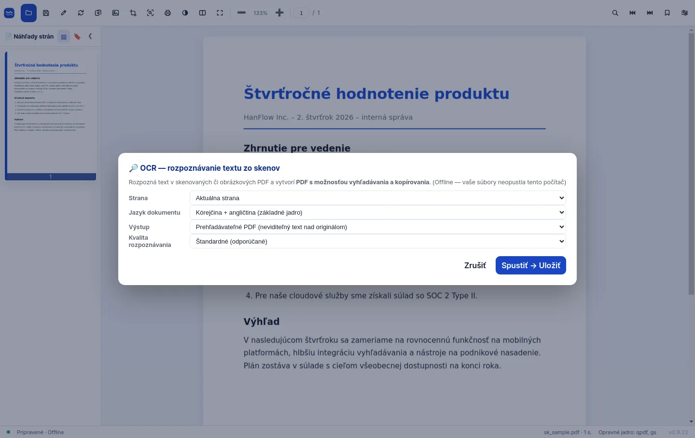Zoom in with the plus icon

279,13
